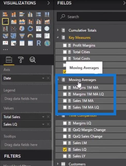This screenshot has width=126, height=166.
Task: Open the Total Sales field dropdown arrow
Action: click(43, 117)
